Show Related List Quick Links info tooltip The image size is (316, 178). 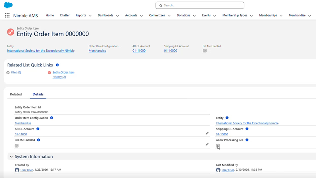(x=57, y=65)
